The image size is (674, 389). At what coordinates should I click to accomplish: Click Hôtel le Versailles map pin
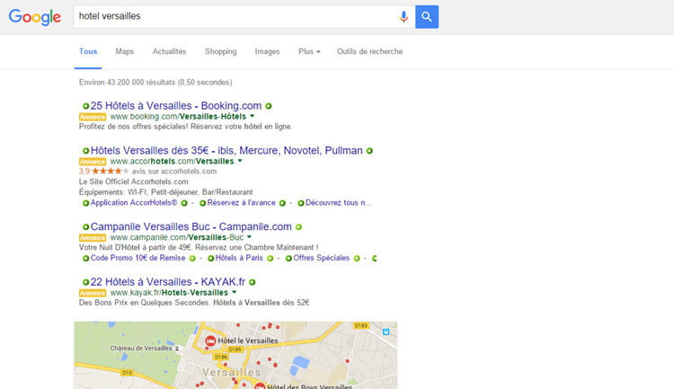(210, 341)
